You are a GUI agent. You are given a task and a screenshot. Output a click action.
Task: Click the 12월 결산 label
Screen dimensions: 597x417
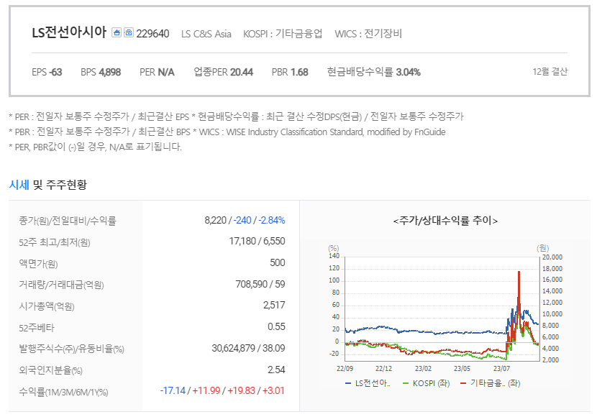pyautogui.click(x=550, y=71)
